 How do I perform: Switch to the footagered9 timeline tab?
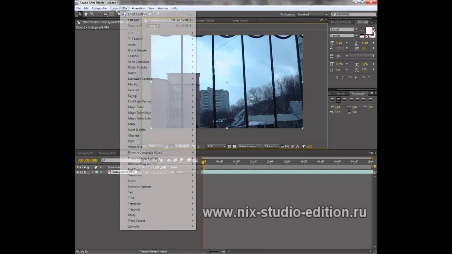[x=85, y=153]
